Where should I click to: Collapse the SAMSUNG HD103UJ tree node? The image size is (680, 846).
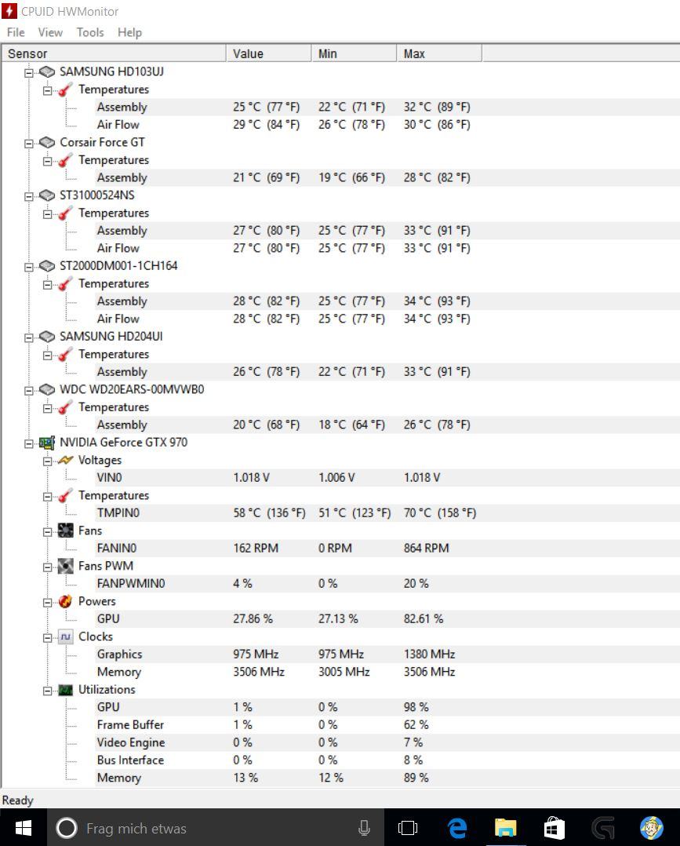coord(29,72)
